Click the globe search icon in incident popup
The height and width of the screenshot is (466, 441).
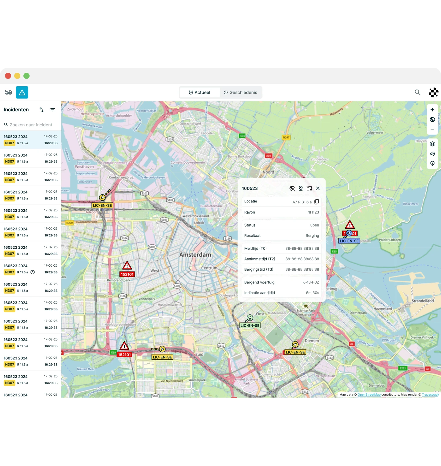coord(292,188)
